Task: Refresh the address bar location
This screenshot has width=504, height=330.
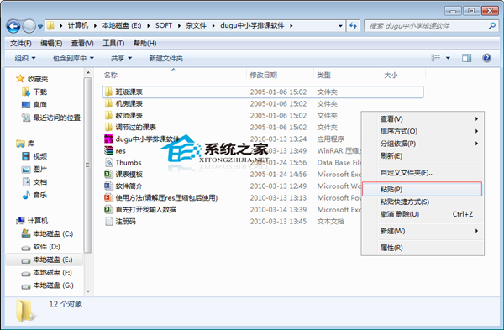Action: click(x=353, y=26)
